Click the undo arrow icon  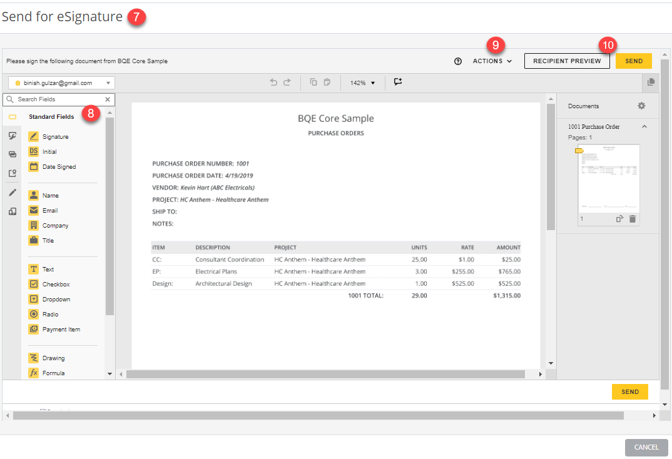273,82
